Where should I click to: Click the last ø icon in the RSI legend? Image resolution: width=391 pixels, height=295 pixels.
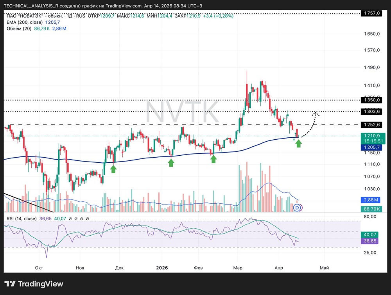[x=87, y=219]
